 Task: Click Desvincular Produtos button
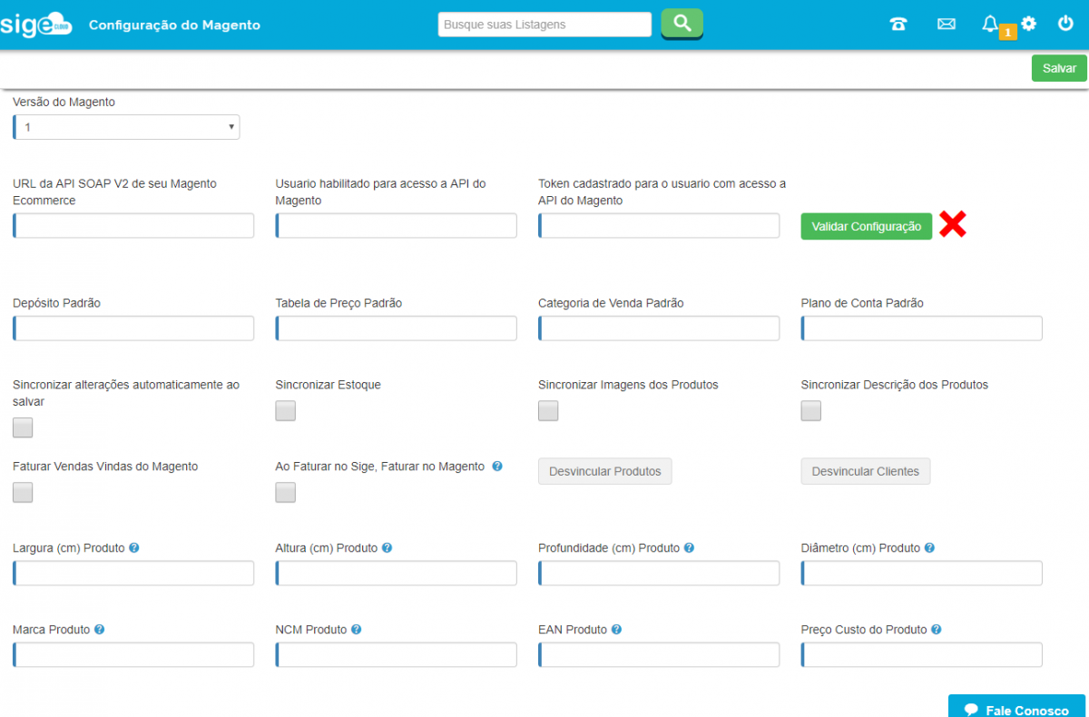605,471
